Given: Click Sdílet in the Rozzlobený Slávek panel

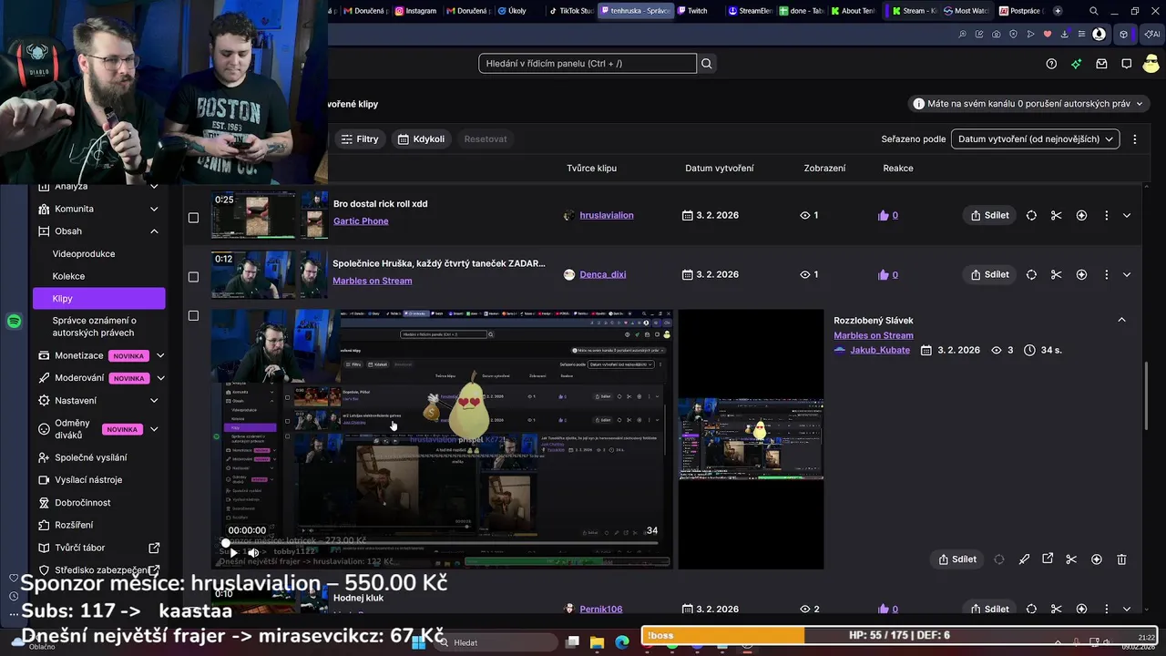Looking at the screenshot, I should point(957,559).
